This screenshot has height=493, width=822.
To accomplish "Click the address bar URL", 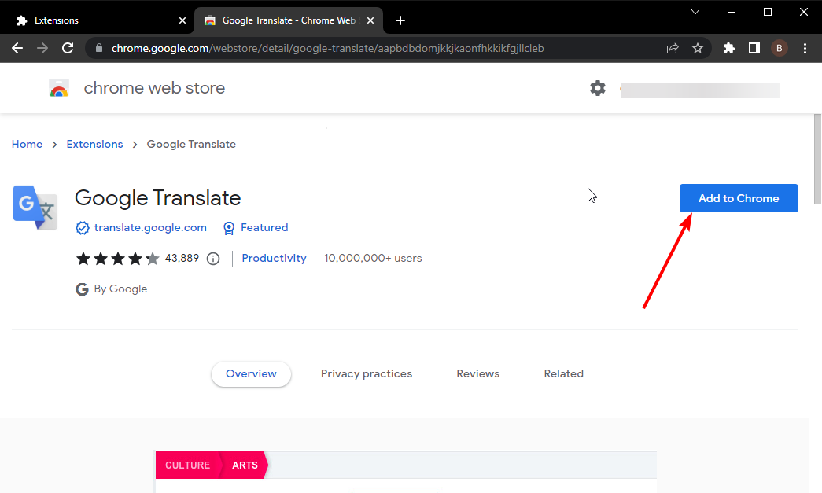I will pyautogui.click(x=328, y=48).
